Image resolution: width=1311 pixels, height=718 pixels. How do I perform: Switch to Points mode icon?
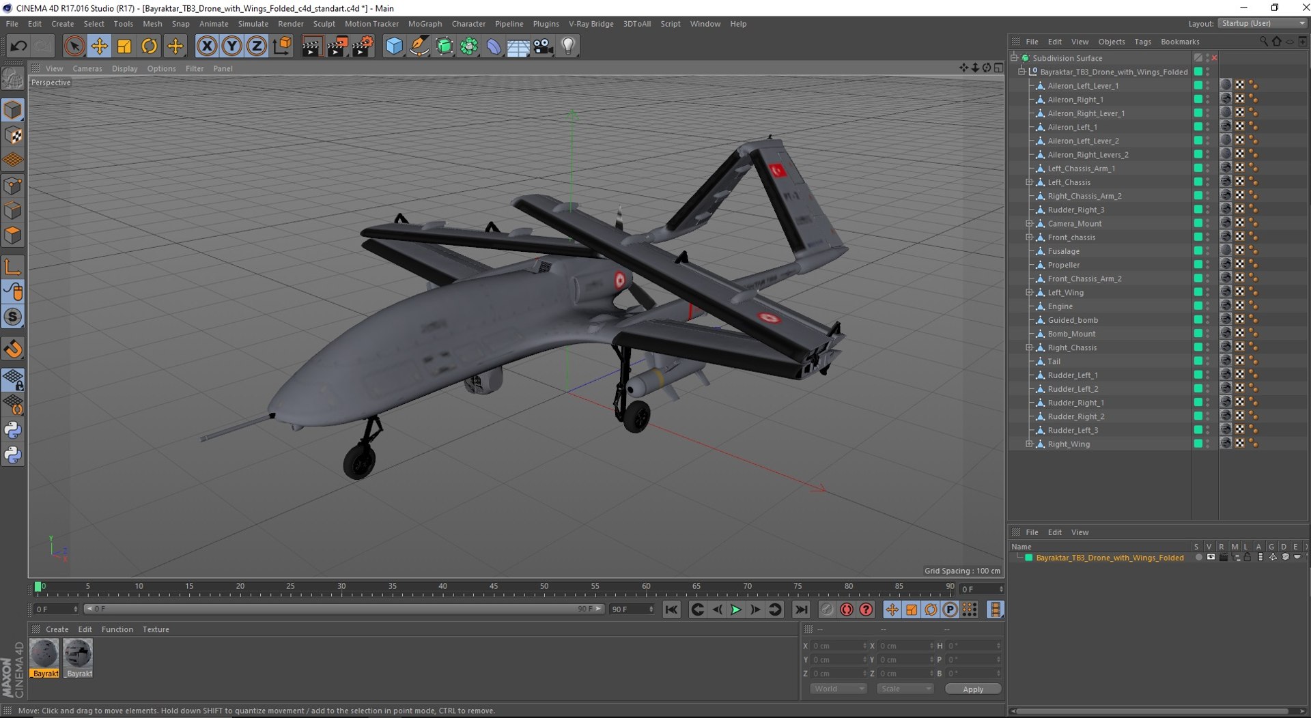point(13,185)
